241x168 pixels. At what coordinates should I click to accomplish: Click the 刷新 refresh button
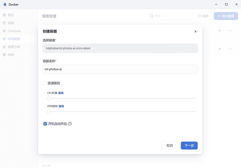click(x=203, y=16)
